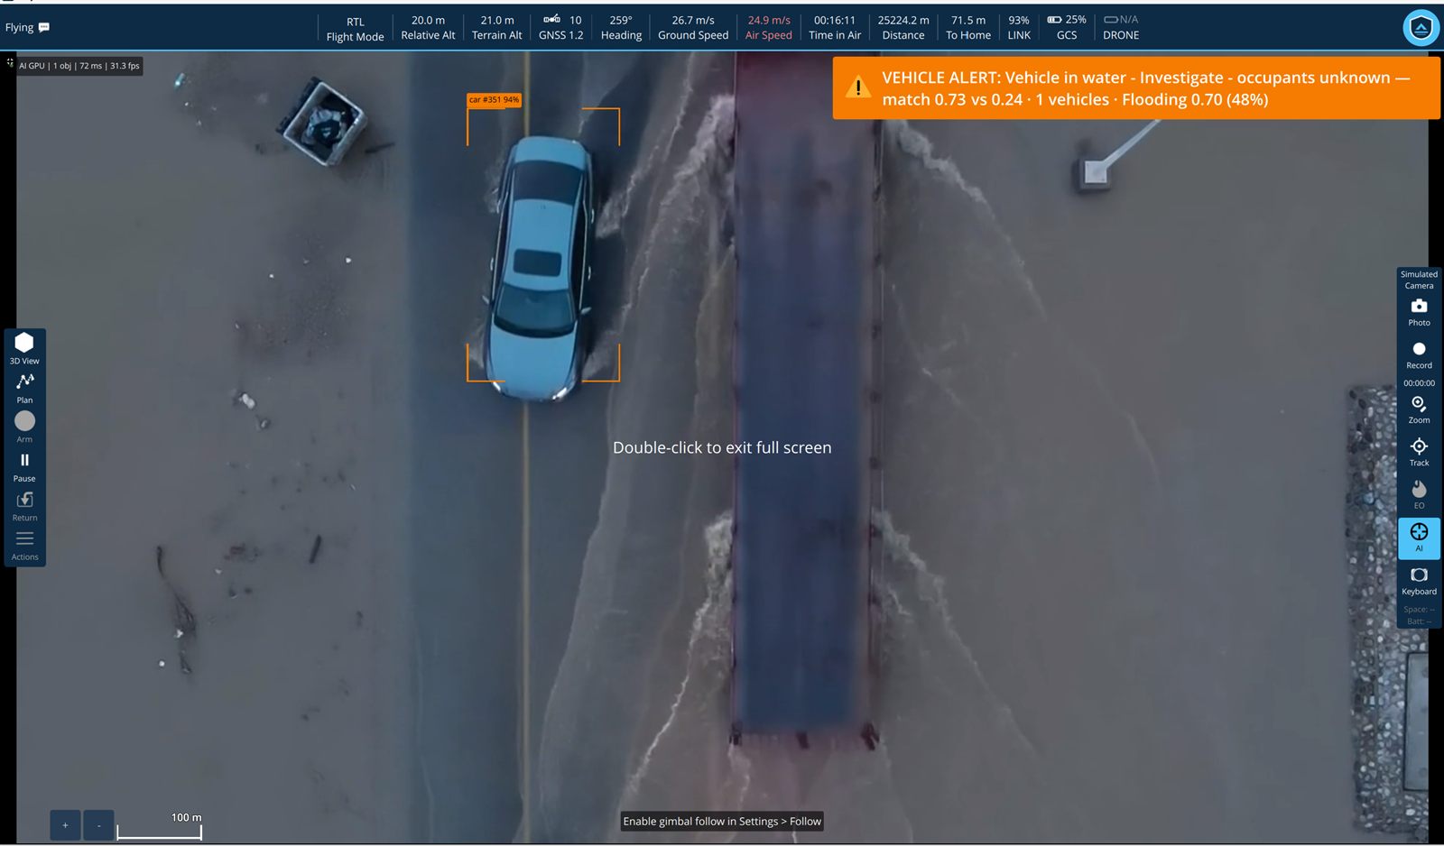The width and height of the screenshot is (1444, 846).
Task: Open the 3D View
Action: [24, 348]
